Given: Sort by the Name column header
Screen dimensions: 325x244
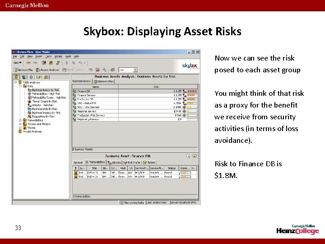Looking at the screenshot, I should click(95, 87).
